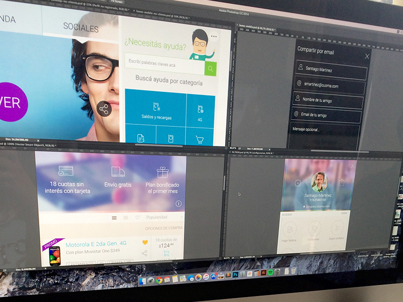403x302 pixels.
Task: Open the Pagar factura shortcut
Action: coord(289,232)
